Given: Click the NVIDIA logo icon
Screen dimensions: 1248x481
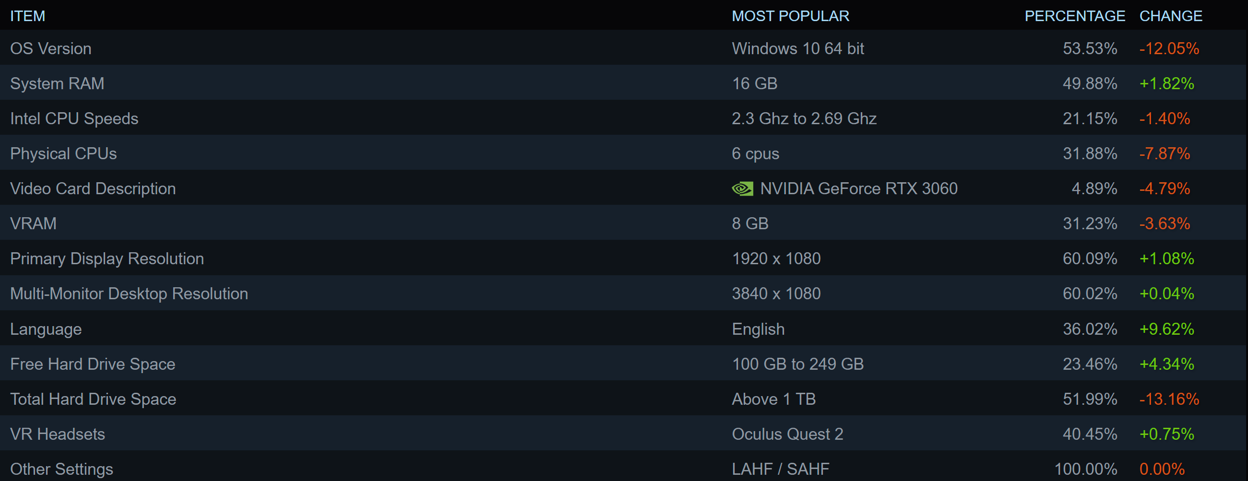Looking at the screenshot, I should click(x=742, y=188).
